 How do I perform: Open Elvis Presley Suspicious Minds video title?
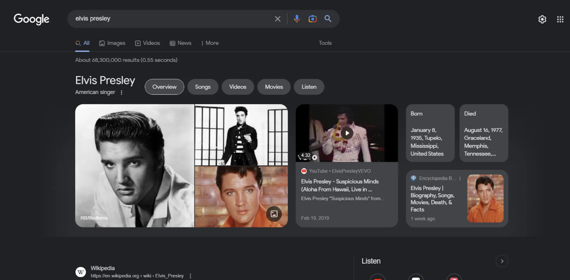340,186
